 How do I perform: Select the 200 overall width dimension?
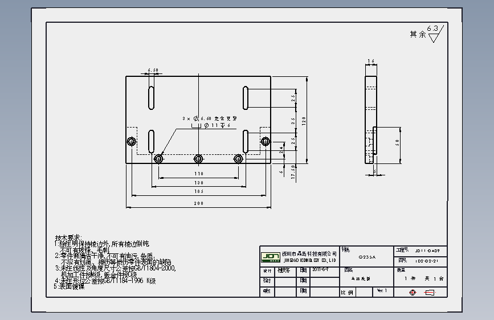click(x=198, y=203)
